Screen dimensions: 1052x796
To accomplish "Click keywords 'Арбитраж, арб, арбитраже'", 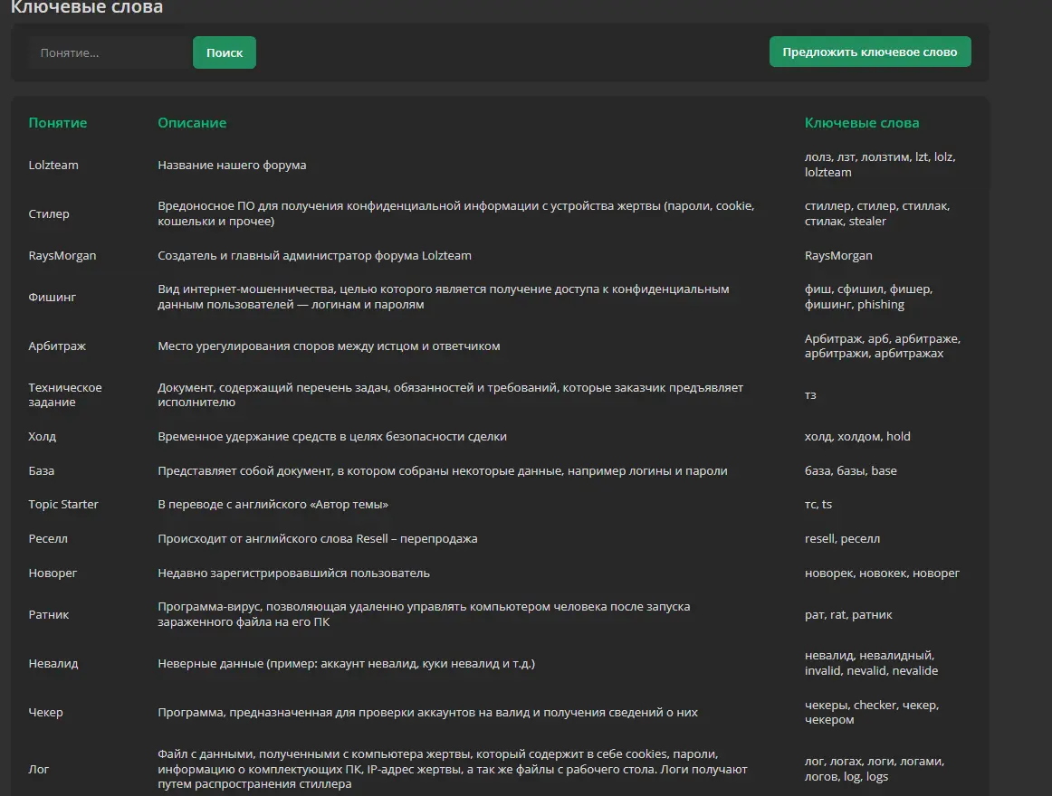I will [883, 346].
